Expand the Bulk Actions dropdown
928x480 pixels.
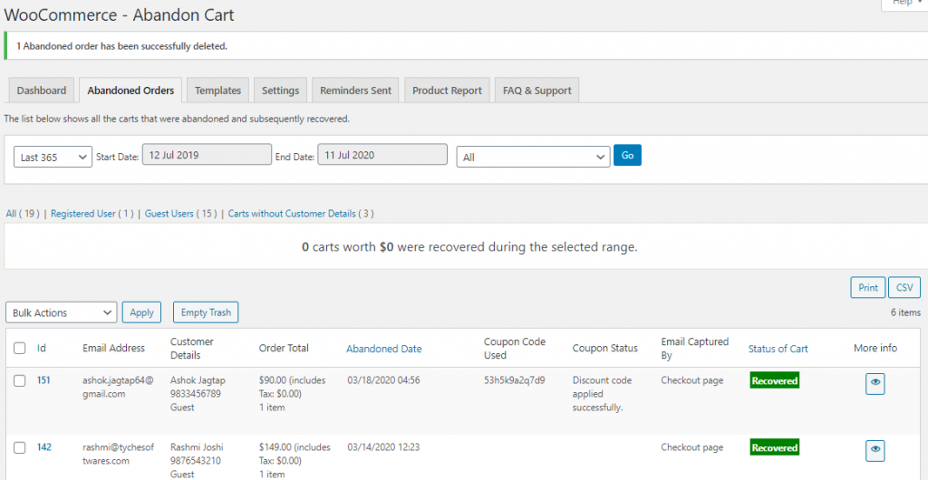point(61,312)
